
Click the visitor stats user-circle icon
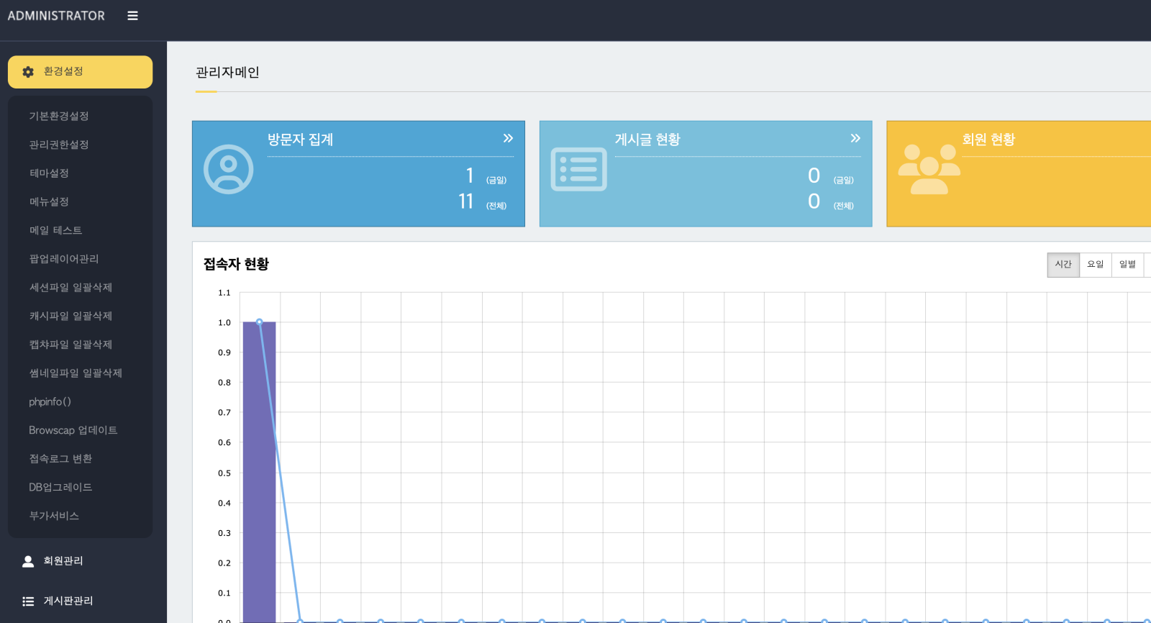point(228,170)
